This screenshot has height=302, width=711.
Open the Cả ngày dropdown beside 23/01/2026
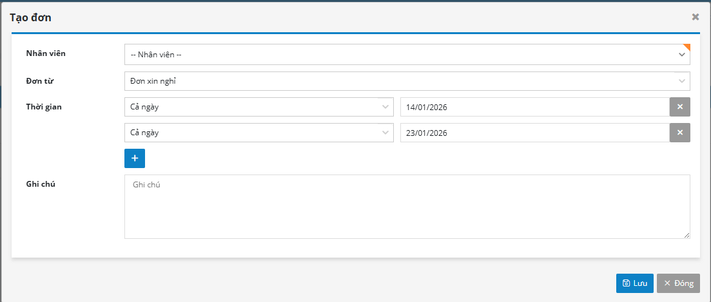(x=258, y=133)
